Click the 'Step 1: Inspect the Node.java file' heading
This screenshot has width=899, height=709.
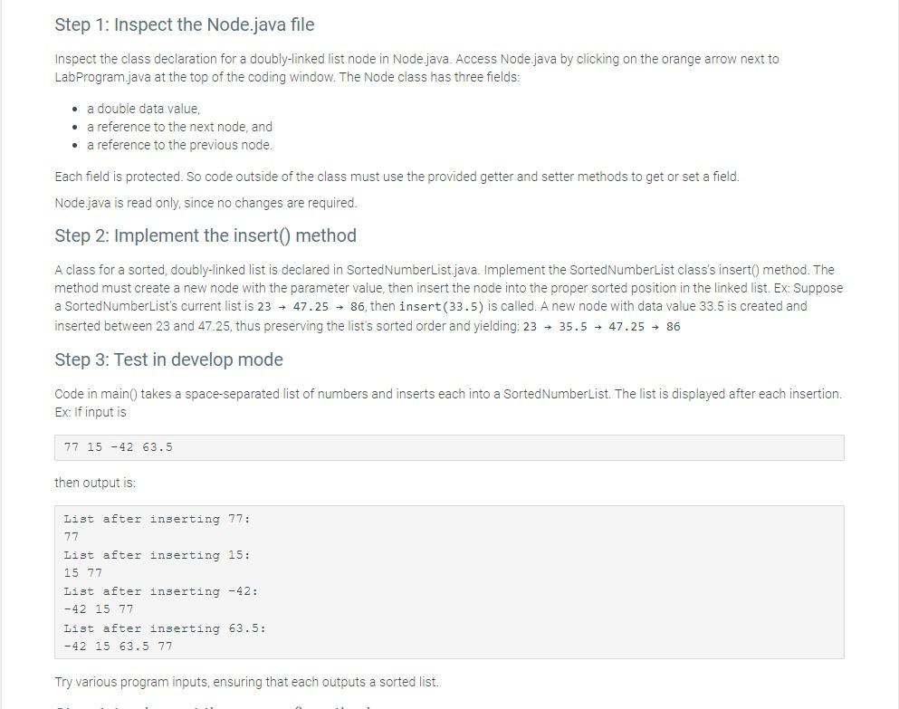(x=185, y=24)
